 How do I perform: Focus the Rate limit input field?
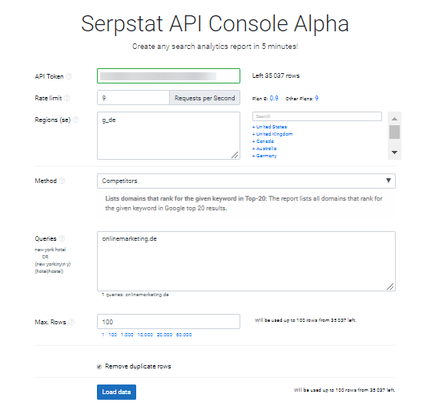133,98
